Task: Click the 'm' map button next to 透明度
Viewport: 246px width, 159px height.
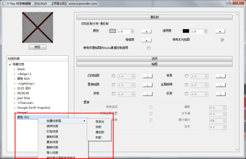Action: pos(220,31)
